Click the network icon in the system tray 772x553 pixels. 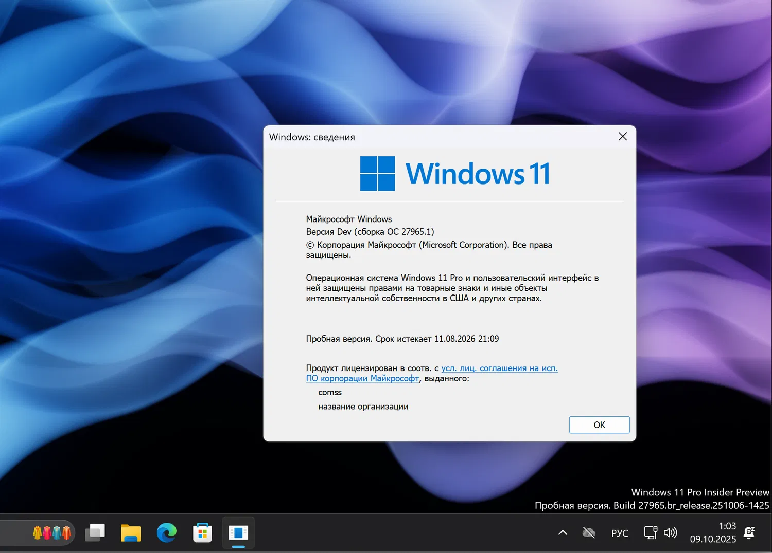coord(650,533)
